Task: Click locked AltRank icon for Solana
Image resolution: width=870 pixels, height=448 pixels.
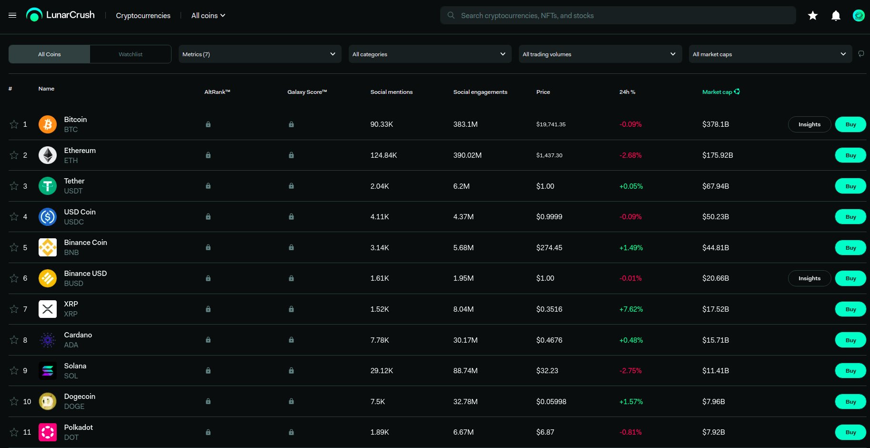Action: 208,371
